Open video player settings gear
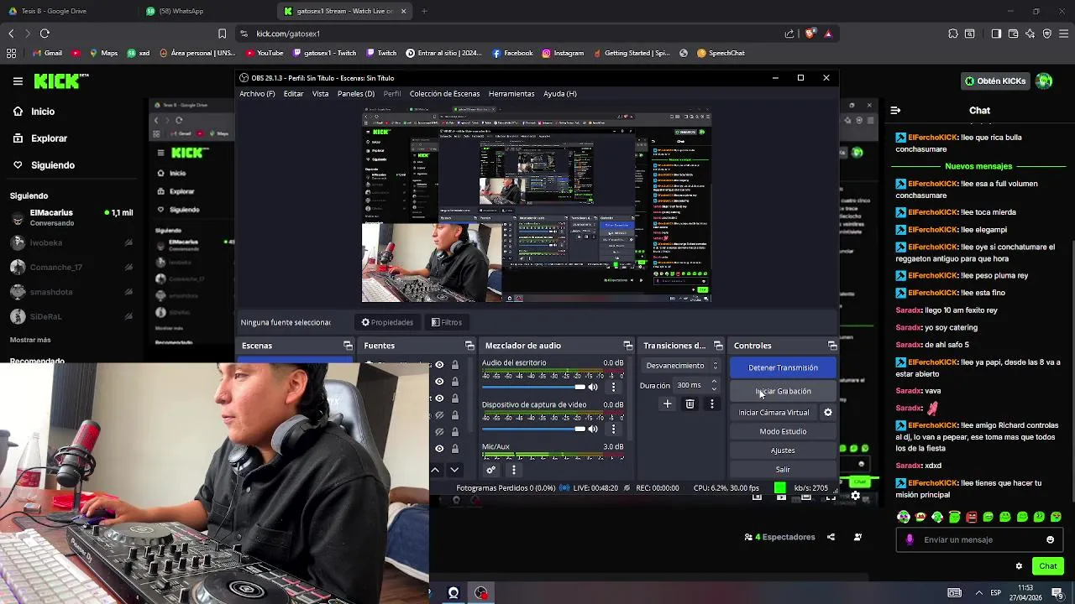This screenshot has height=604, width=1075. tap(855, 496)
